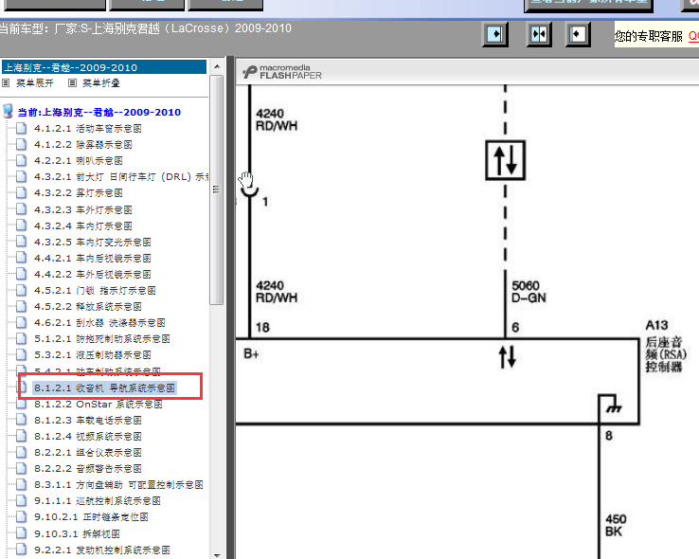Image resolution: width=699 pixels, height=559 pixels.
Task: Open 8.3.1.1 方向盘辅助 可配置控制示意图
Action: coord(118,484)
